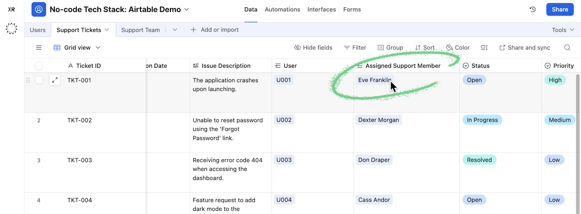Click the User column header
This screenshot has width=581, height=214.
tap(313, 66)
